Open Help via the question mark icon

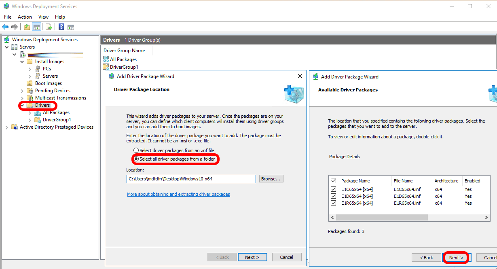pyautogui.click(x=61, y=27)
